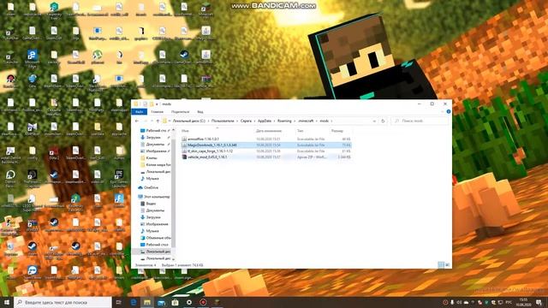Open the Поделиться ribbon tab
The width and height of the screenshot is (548, 308).
[181, 112]
